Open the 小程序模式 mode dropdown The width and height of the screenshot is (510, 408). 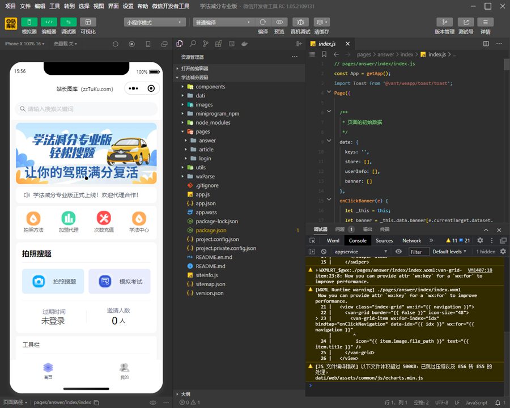click(155, 22)
